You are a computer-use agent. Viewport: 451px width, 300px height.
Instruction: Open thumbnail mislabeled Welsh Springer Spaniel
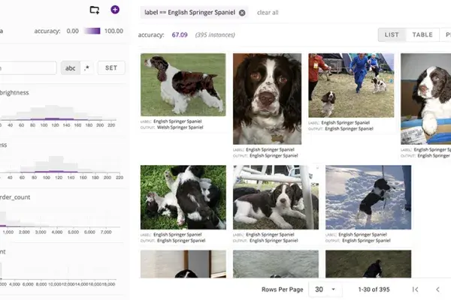pyautogui.click(x=183, y=85)
